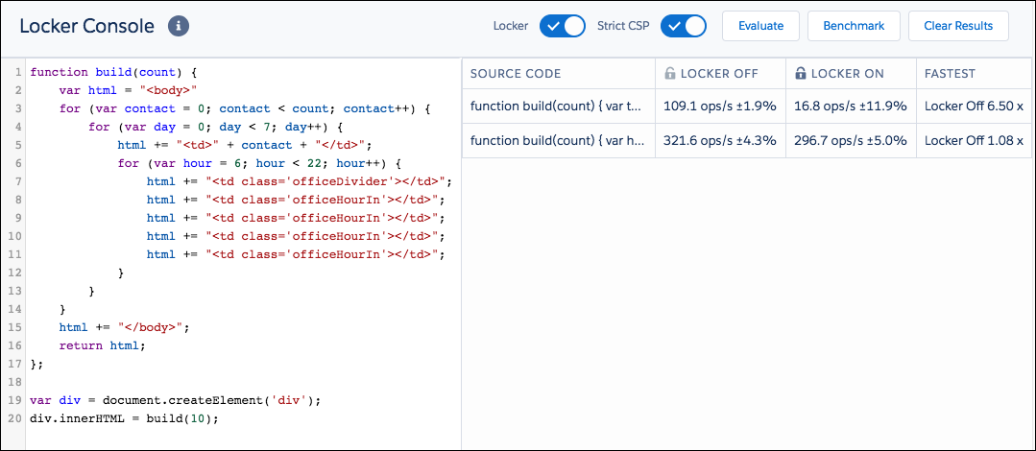1036x451 pixels.
Task: Click the info icon beside Locker Console
Action: click(179, 26)
